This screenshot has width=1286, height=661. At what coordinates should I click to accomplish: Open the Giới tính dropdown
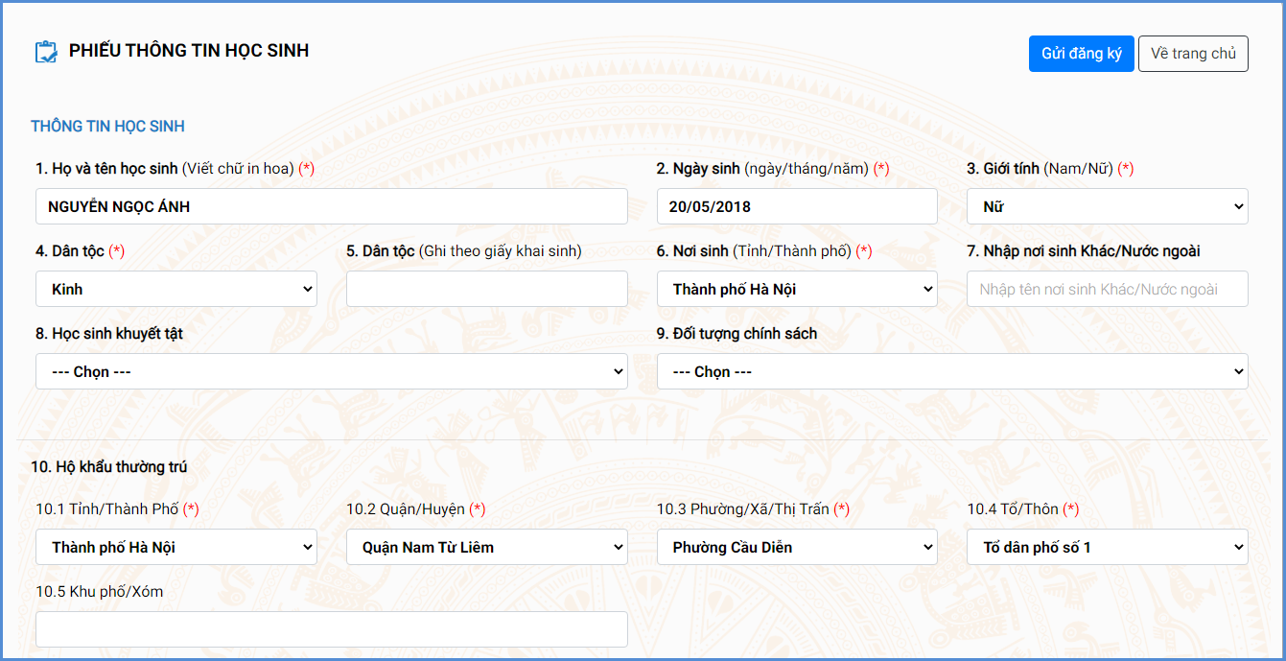point(1107,206)
